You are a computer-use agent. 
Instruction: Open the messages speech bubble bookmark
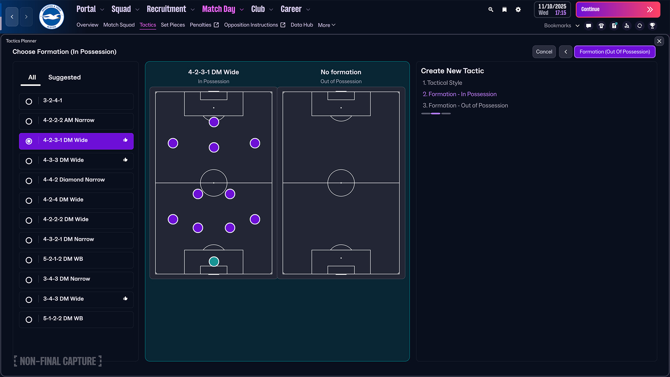[589, 25]
